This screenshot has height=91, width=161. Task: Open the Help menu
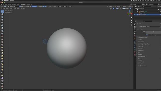click(18, 4)
